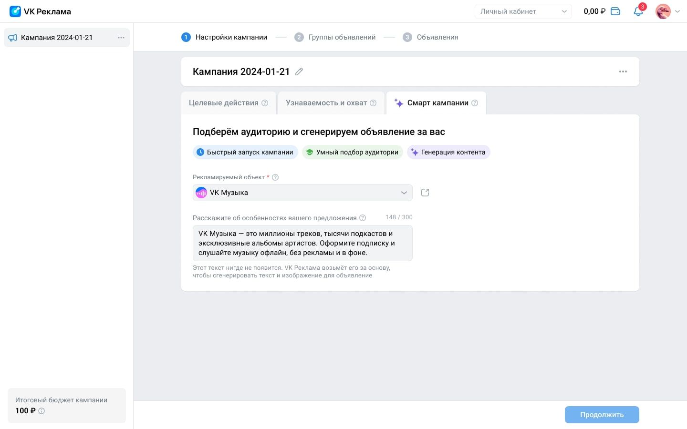687x429 pixels.
Task: Open advertised object in new window icon
Action: click(425, 193)
